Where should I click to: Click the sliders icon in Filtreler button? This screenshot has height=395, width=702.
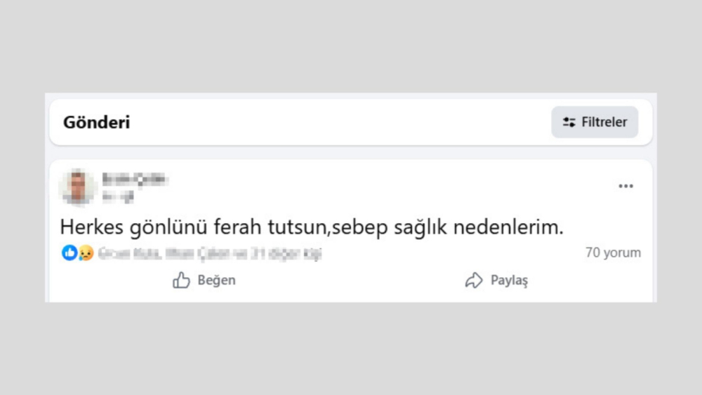click(x=569, y=123)
